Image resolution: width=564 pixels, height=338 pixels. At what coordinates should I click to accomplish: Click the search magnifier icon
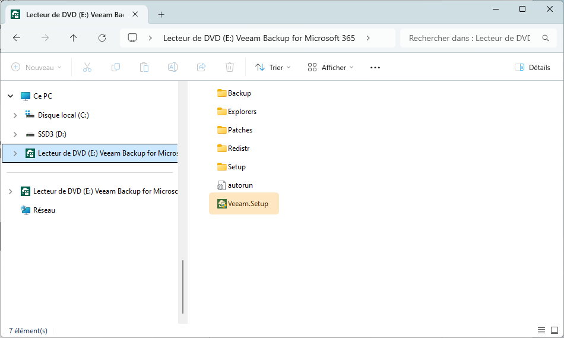click(x=545, y=38)
